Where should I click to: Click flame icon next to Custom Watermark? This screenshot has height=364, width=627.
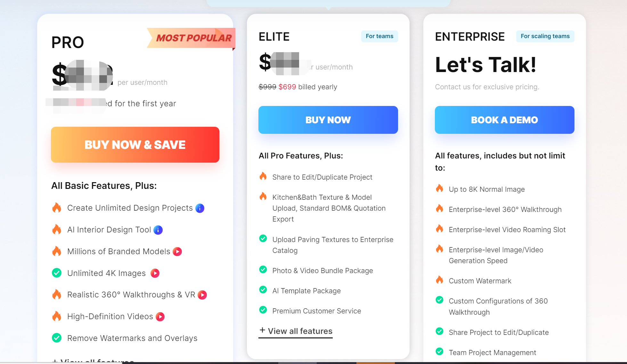(x=439, y=280)
